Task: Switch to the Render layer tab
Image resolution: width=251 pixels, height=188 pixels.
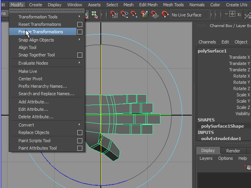Action: (x=233, y=151)
